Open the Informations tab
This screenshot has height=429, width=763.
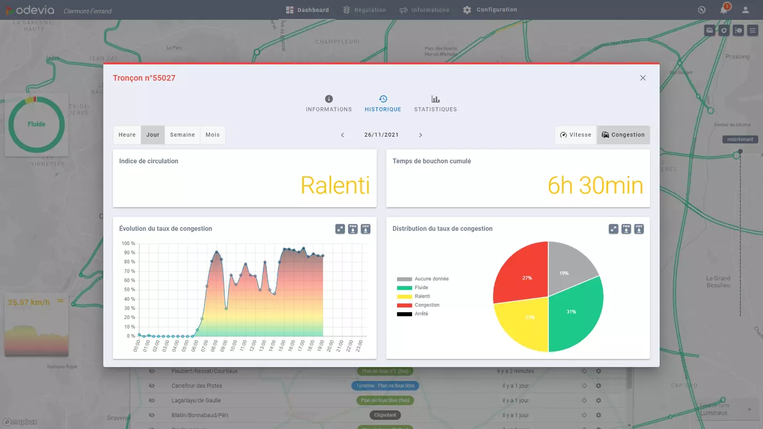tap(328, 104)
